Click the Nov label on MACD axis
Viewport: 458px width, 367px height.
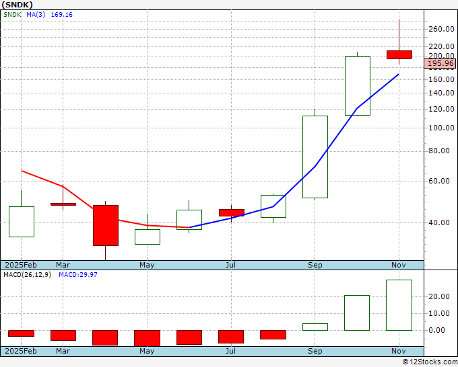[399, 351]
